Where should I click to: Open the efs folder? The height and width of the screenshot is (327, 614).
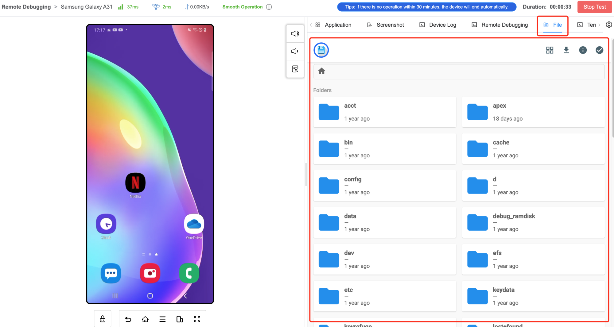[x=533, y=259]
